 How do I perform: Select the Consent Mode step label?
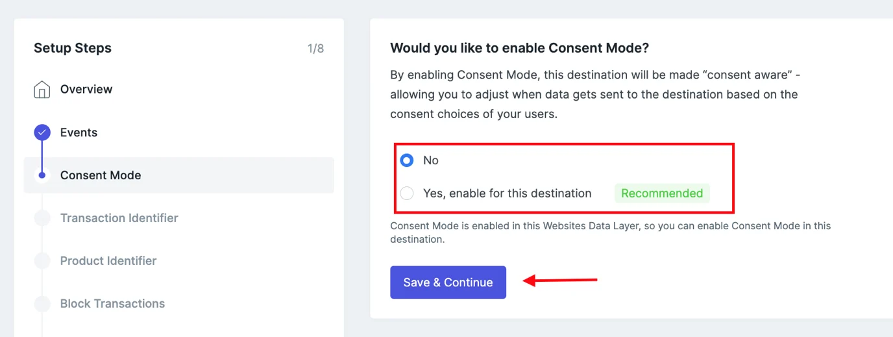(101, 175)
